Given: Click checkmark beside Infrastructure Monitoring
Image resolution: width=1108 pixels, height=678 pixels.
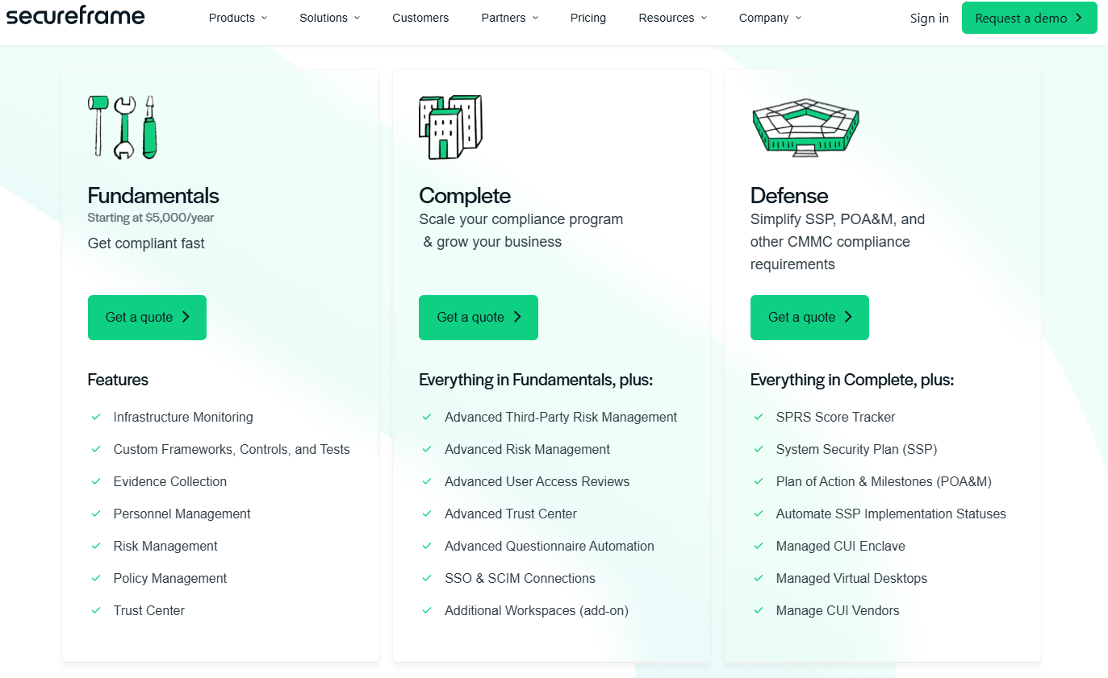Looking at the screenshot, I should [x=96, y=417].
